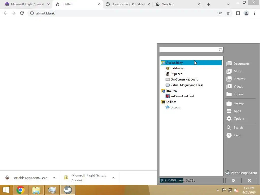Open the Videos folder shortcut
The image size is (260, 195).
[235, 87]
